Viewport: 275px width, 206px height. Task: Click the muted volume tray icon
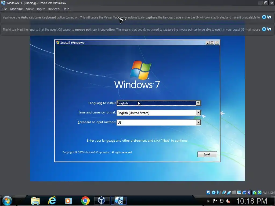(x=228, y=201)
